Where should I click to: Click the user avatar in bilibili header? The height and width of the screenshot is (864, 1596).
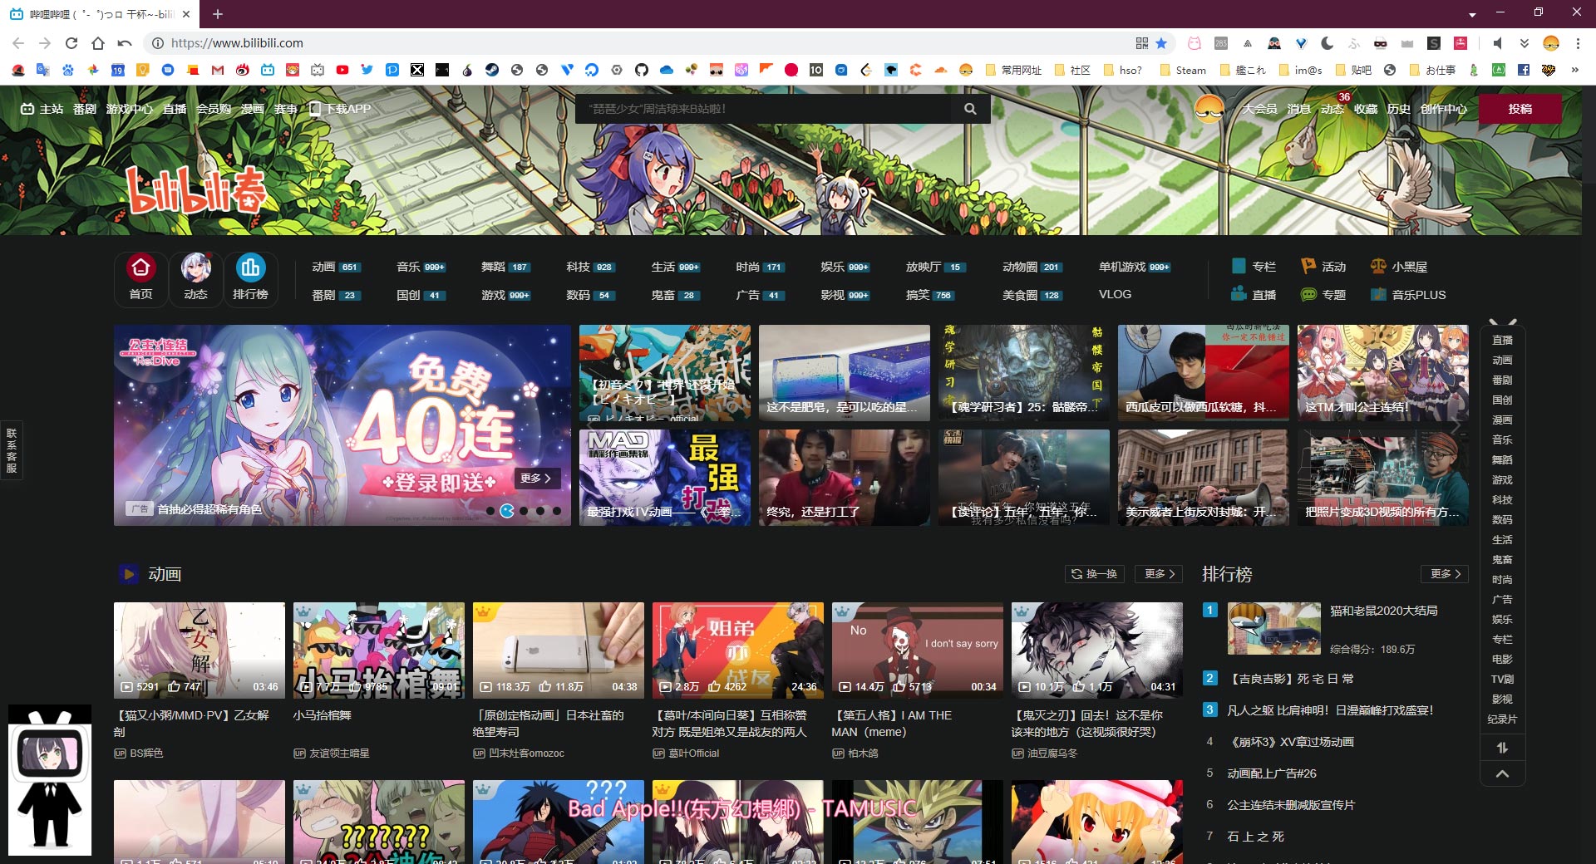coord(1209,109)
